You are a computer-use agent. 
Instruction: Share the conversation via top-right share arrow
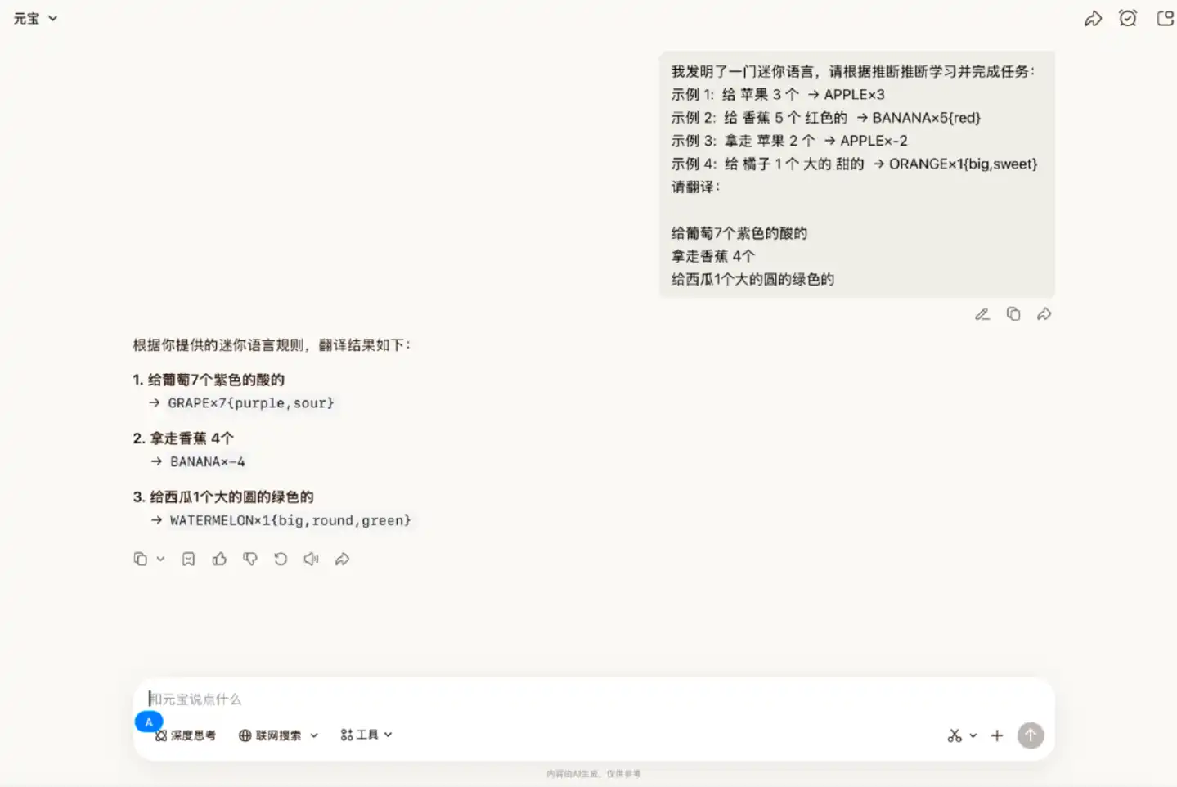click(1094, 17)
